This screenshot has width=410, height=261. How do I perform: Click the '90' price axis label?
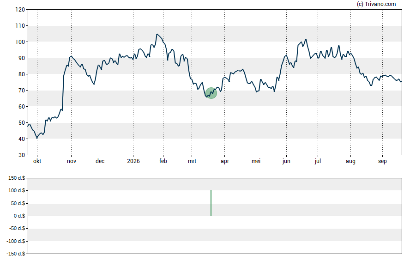[22, 58]
